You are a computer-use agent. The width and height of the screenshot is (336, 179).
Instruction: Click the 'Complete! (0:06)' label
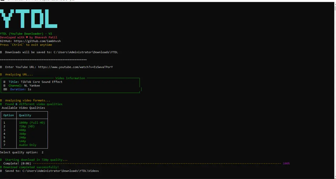click(x=17, y=164)
